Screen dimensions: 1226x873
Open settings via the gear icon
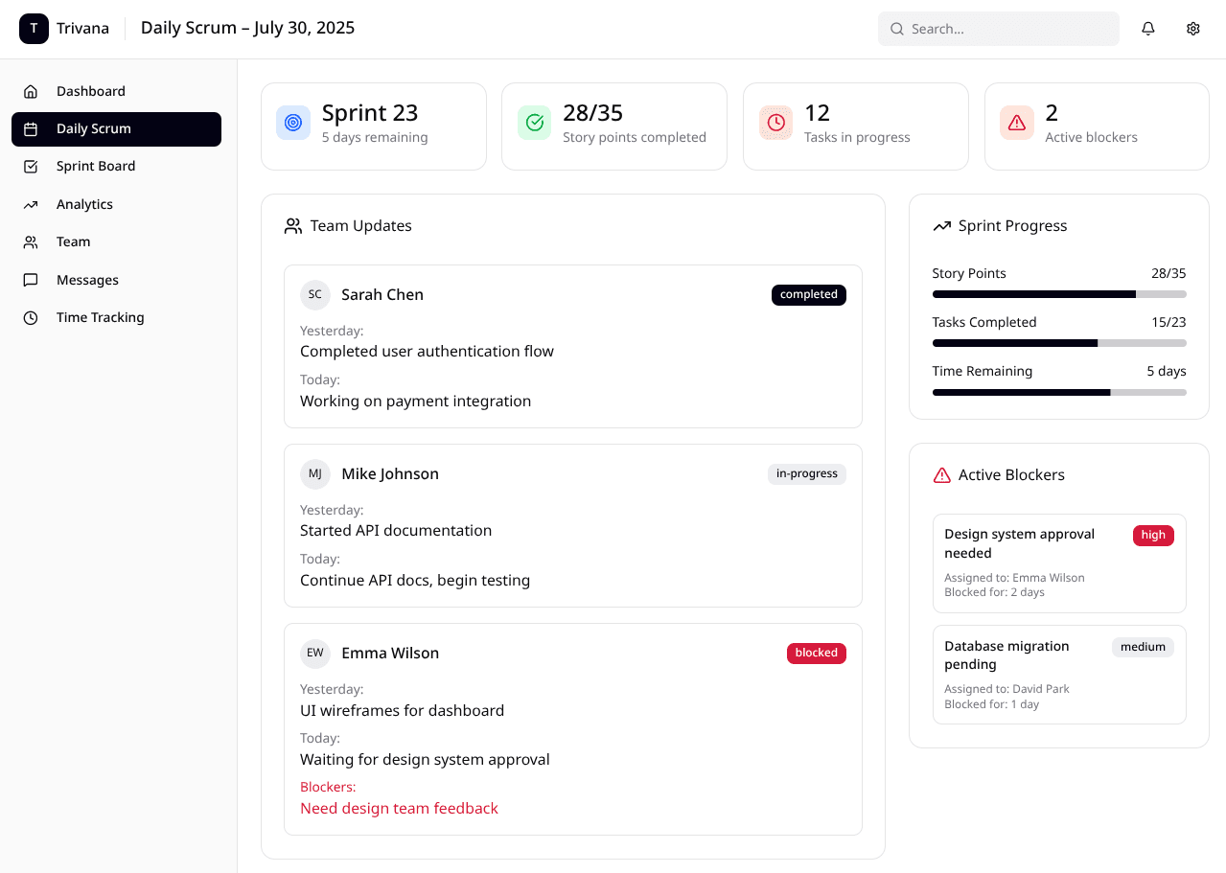coord(1193,29)
